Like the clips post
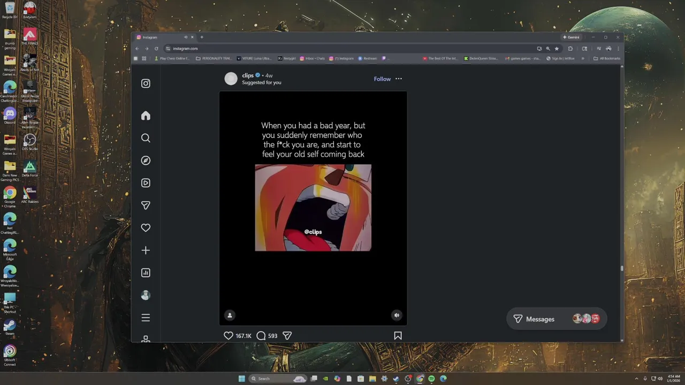Viewport: 685px width, 385px height. (x=229, y=336)
